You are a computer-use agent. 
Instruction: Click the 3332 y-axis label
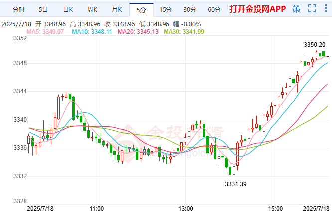point(20,176)
